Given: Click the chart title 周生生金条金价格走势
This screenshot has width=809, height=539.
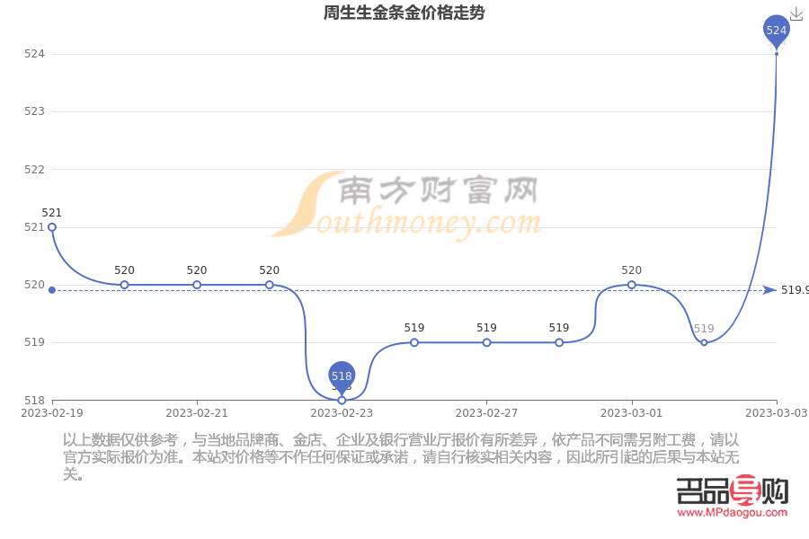Looking at the screenshot, I should point(404,13).
